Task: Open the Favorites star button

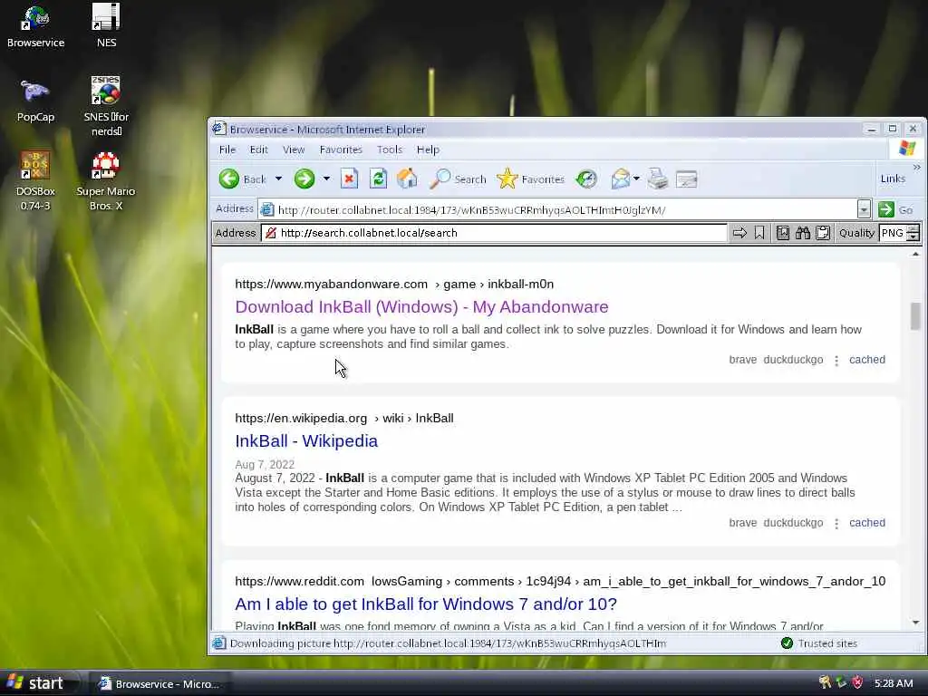Action: coord(531,179)
